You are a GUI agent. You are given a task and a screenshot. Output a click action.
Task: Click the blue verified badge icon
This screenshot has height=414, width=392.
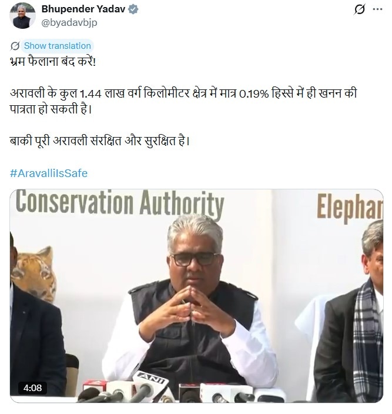tap(133, 9)
